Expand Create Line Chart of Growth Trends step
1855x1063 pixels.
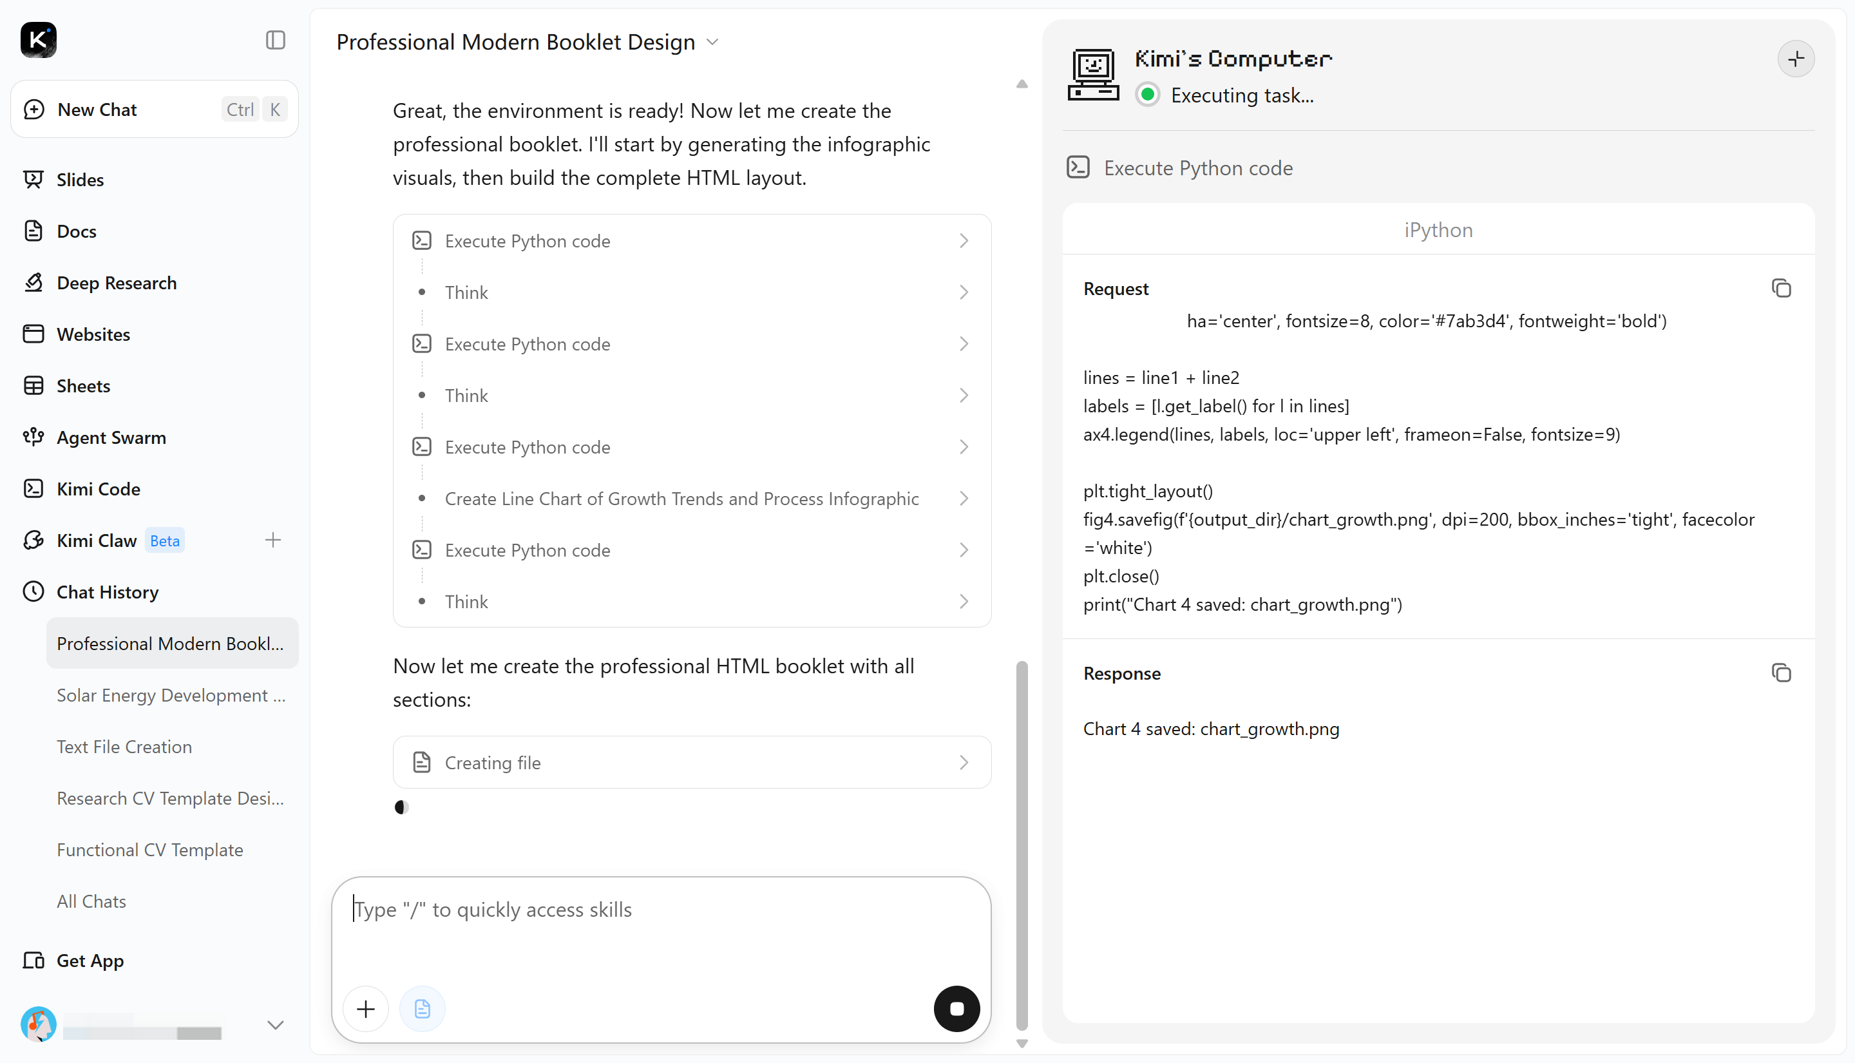(x=692, y=499)
